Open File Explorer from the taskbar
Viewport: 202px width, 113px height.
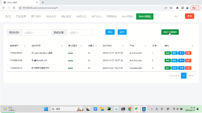(x=102, y=109)
